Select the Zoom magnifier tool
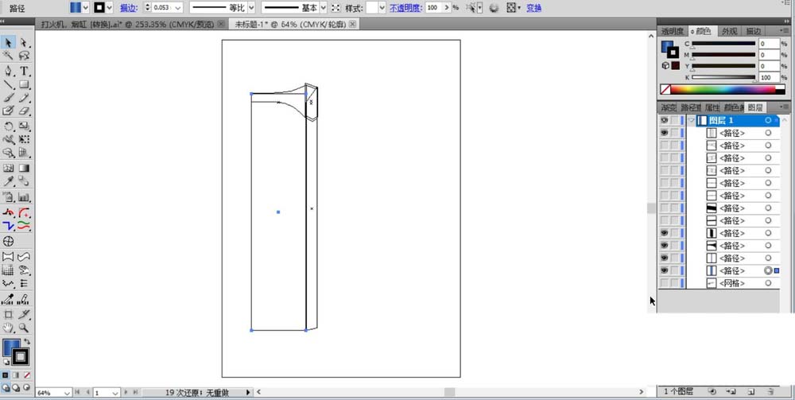Viewport: 795px width, 400px height. [24, 328]
